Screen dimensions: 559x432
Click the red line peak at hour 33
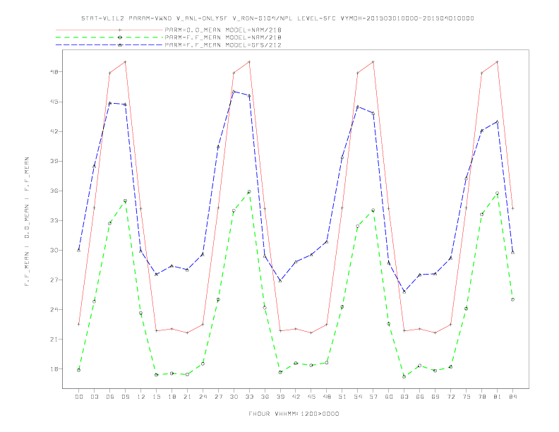click(249, 61)
